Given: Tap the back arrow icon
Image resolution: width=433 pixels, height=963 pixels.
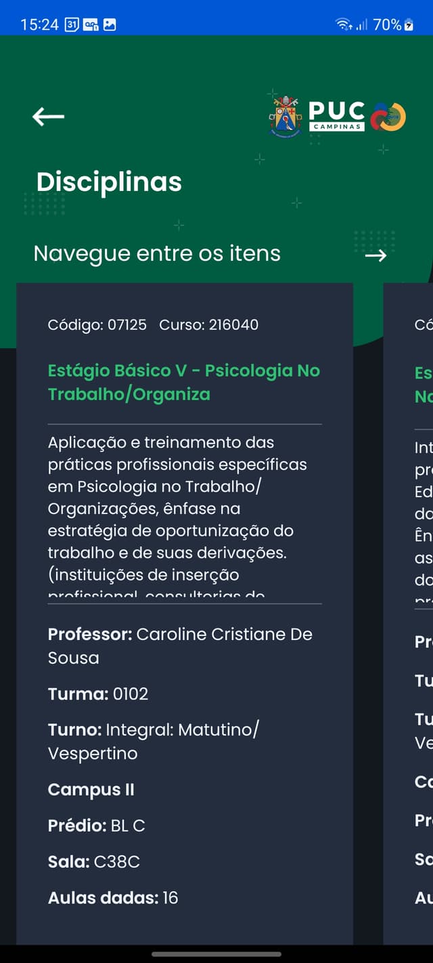Looking at the screenshot, I should click(48, 116).
